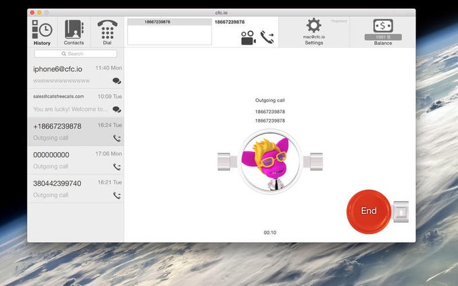This screenshot has height=286, width=458.
Task: Click chat bubble icon on sales@callsfreecalls.com row
Action: tap(117, 110)
